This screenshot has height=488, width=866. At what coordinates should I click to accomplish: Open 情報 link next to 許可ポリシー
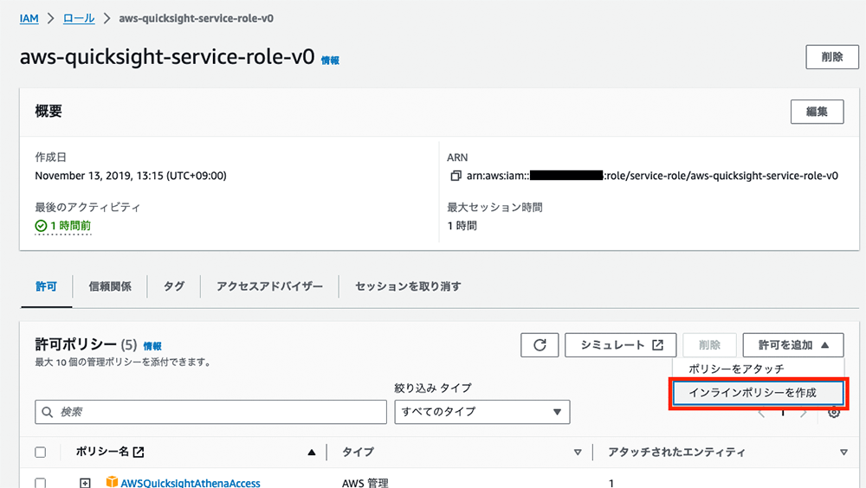pos(152,346)
